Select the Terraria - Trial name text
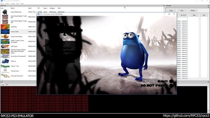This screenshot has height=118, width=210. click(x=15, y=66)
